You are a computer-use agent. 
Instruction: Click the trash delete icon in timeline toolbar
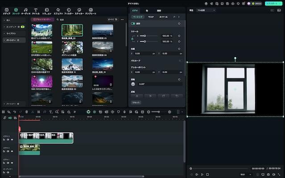[26, 112]
